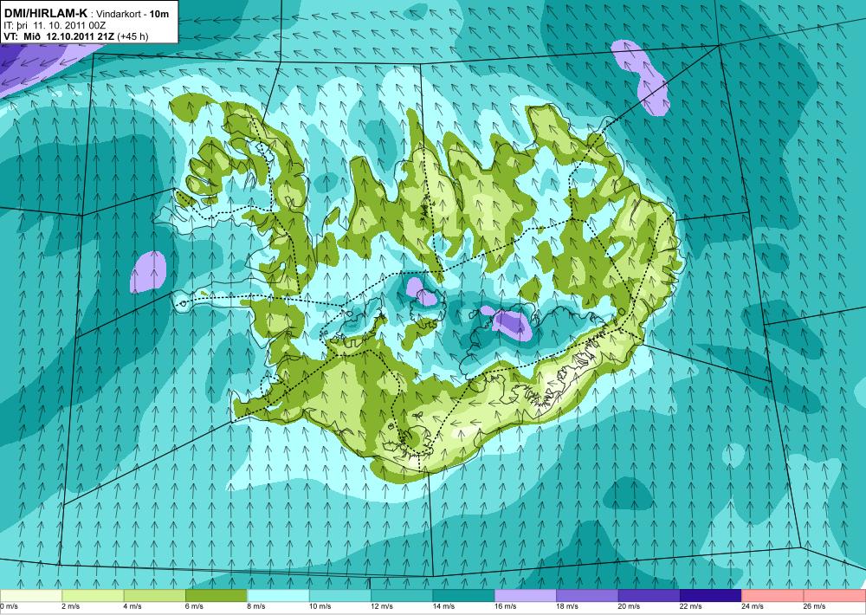Click the '14 m/s' legend label
This screenshot has height=615, width=866.
[x=444, y=606]
